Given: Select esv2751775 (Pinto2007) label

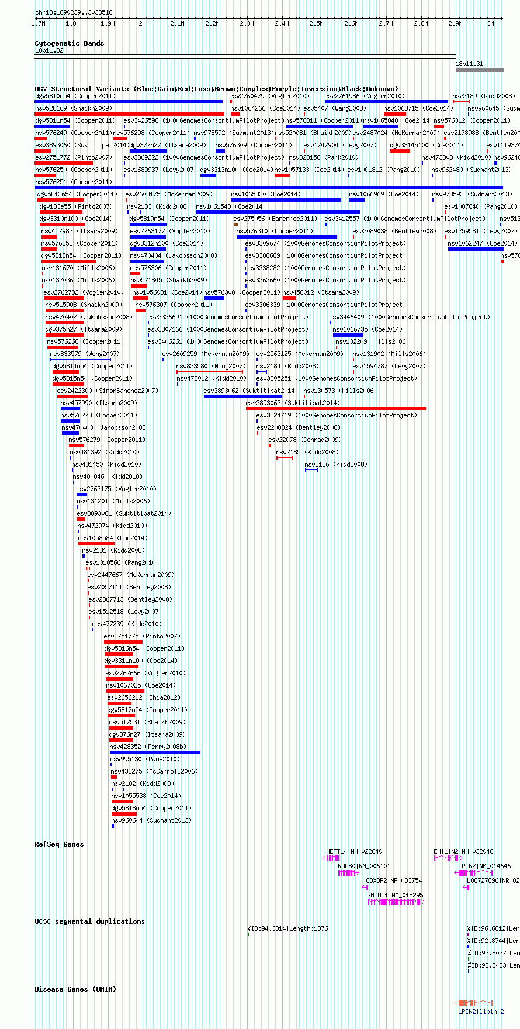Looking at the screenshot, I should tap(142, 636).
